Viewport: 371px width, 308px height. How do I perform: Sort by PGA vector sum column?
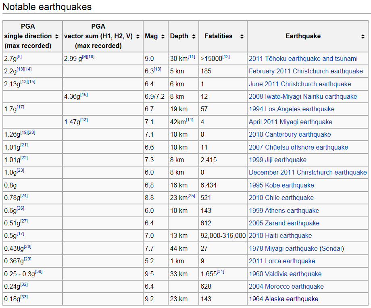(137, 36)
